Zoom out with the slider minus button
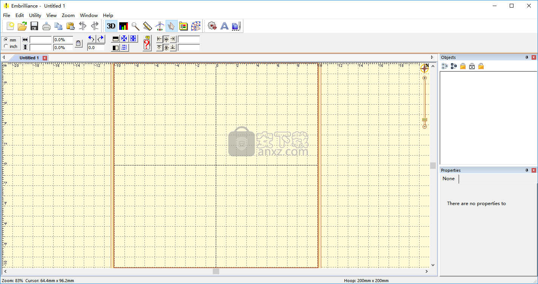Screen dimensions: 538x284 click(x=424, y=127)
